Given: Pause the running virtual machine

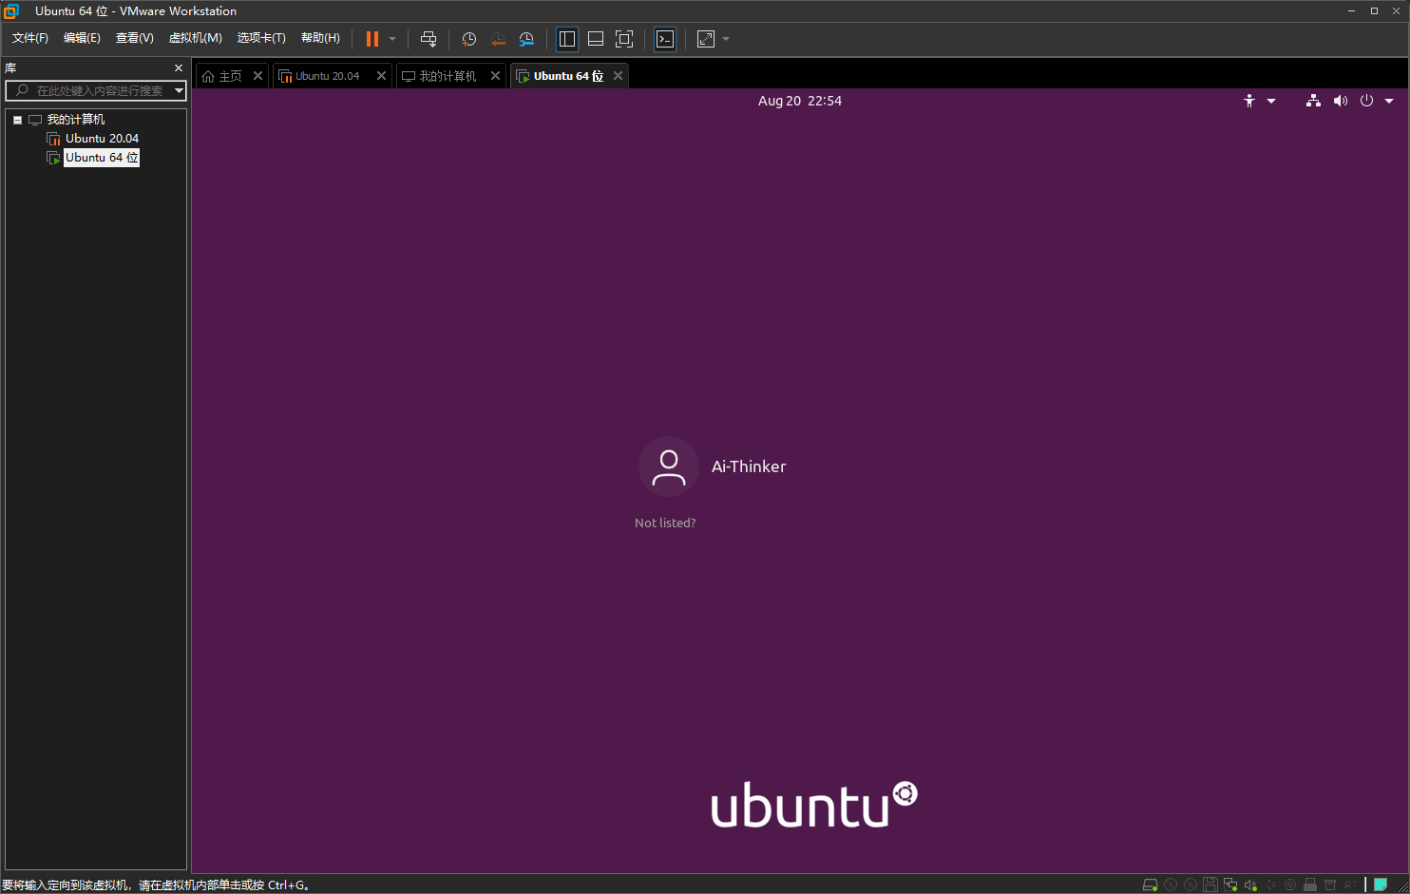Looking at the screenshot, I should click(372, 39).
